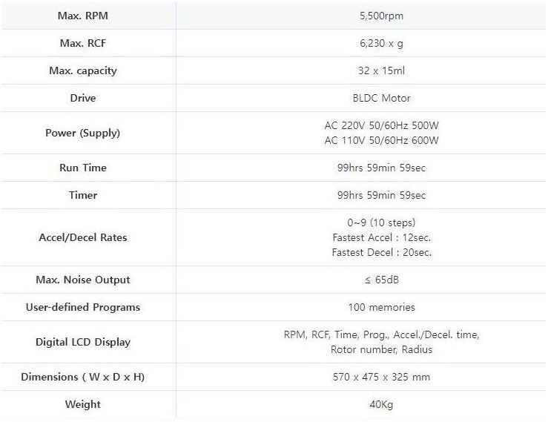Image resolution: width=548 pixels, height=422 pixels.
Task: Click the Drive row label
Action: tap(83, 98)
